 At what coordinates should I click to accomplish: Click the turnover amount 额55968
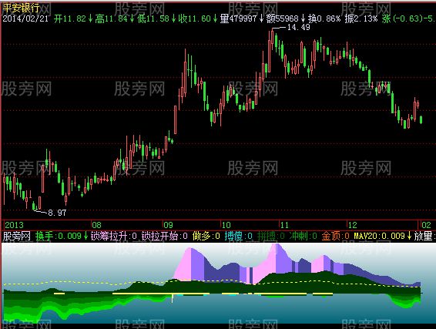pos(282,18)
